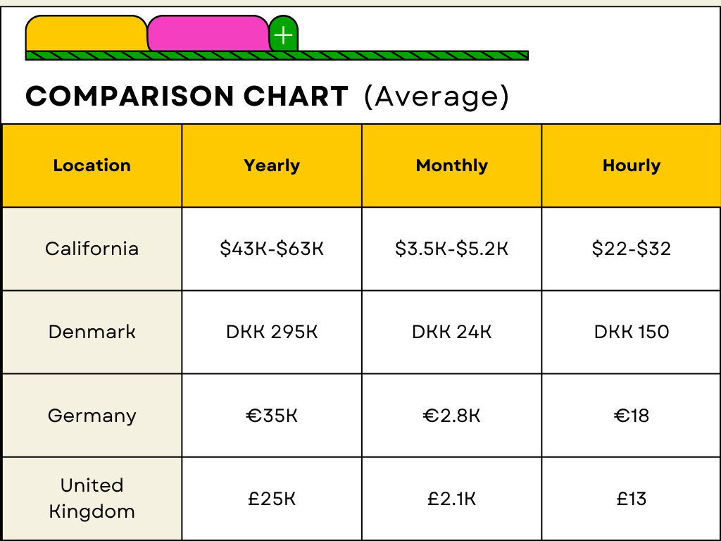Select the DKK 24K monthly cell

tap(452, 332)
